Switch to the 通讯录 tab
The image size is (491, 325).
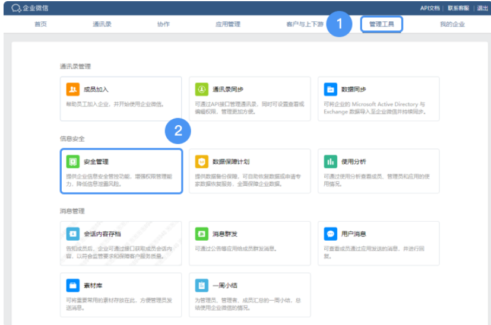click(x=102, y=24)
